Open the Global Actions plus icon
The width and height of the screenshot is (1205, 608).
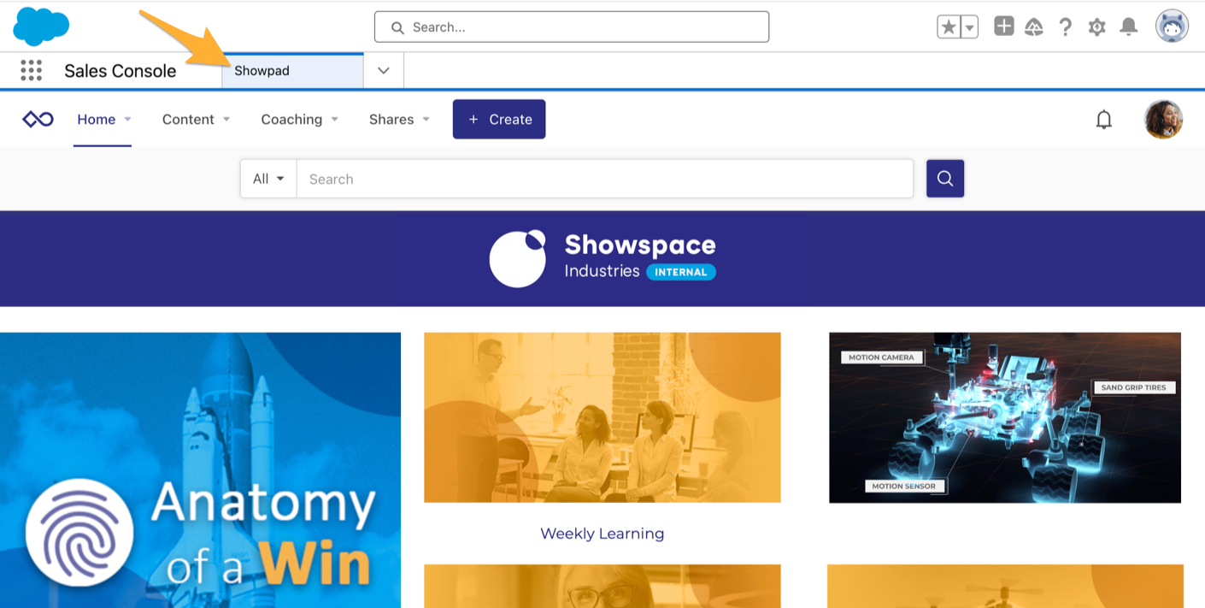coord(1004,27)
